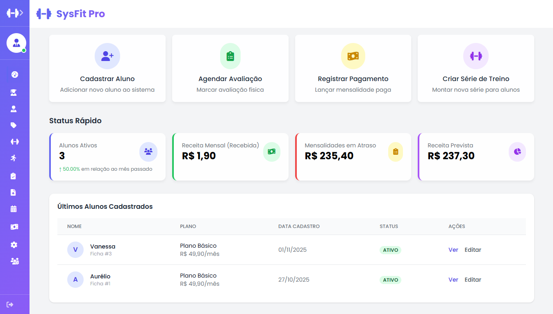Click the ATIVO status badge for Vanessa

point(390,250)
